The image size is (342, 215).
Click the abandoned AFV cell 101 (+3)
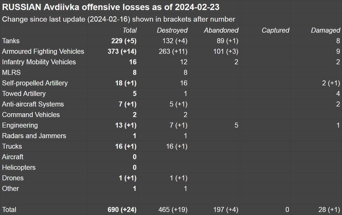[226, 51]
